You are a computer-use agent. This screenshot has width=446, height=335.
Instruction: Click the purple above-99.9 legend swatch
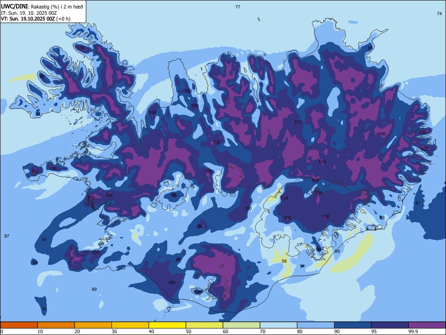point(427,325)
